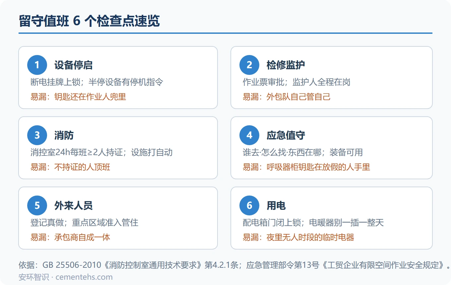The image size is (451, 285).
Task: Click the line 谁去·怎么找·东西在哪；装备可用
Action: (303, 152)
